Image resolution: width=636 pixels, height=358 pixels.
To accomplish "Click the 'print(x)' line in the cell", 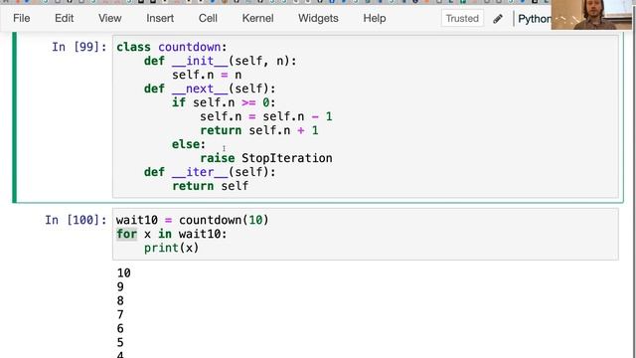I will point(171,248).
